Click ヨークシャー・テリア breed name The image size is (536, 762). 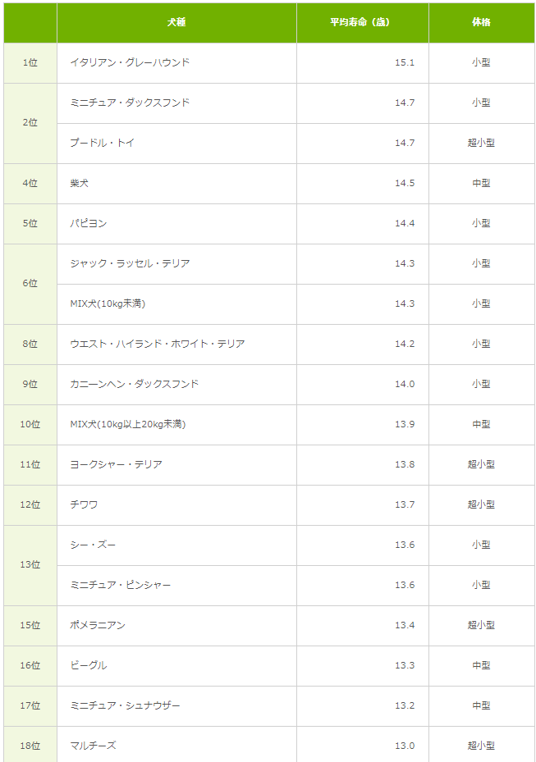click(x=116, y=464)
